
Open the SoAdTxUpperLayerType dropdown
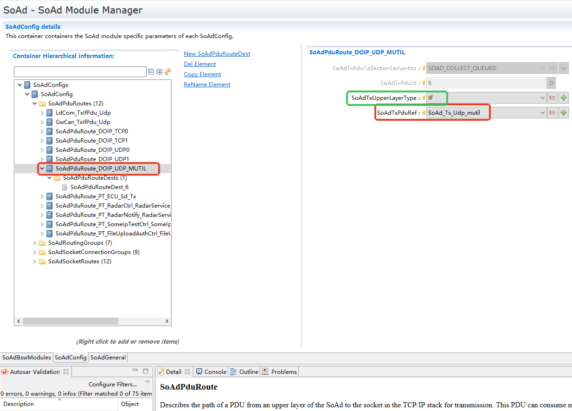click(543, 98)
